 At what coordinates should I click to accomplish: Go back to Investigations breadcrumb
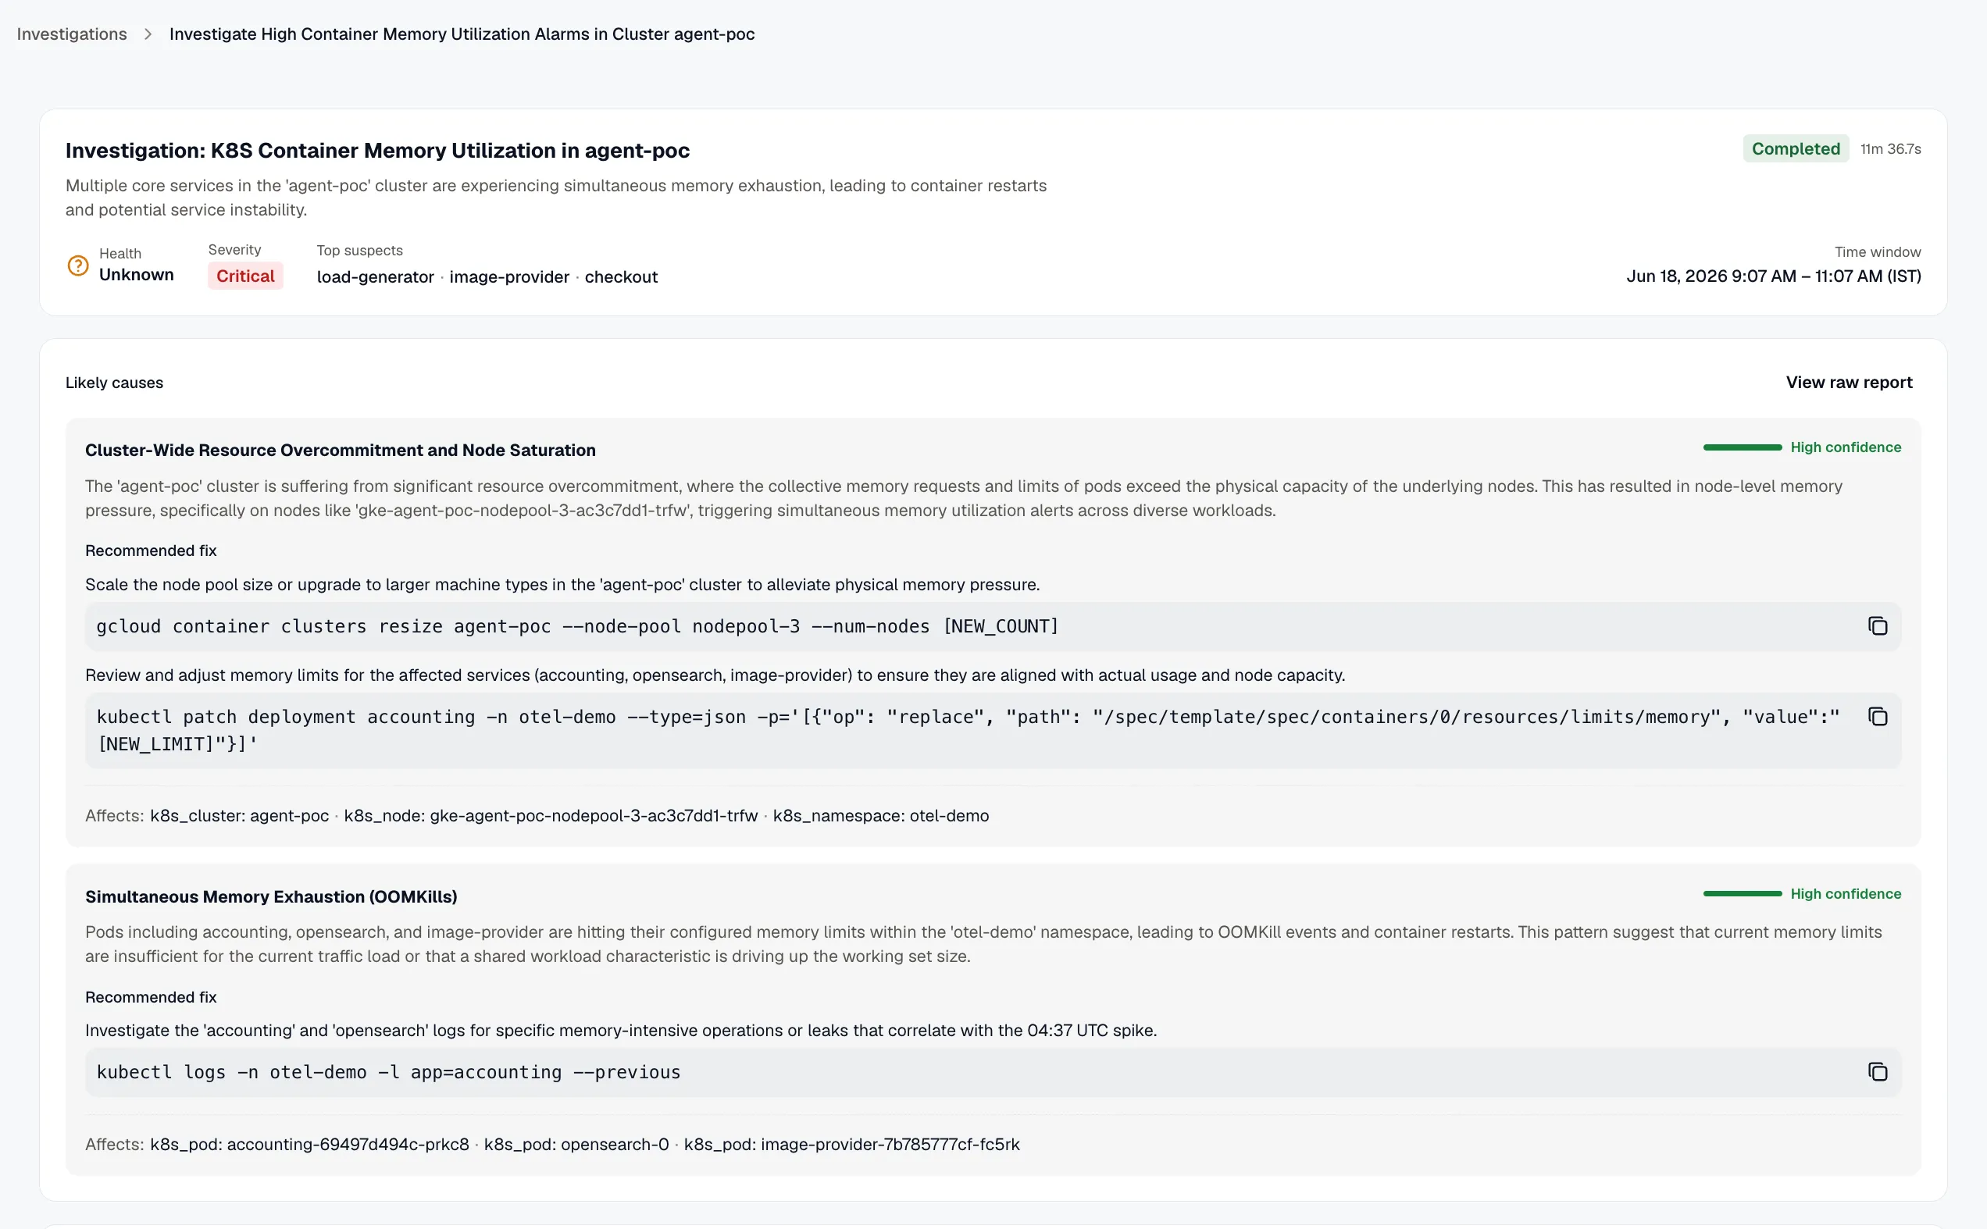point(72,34)
